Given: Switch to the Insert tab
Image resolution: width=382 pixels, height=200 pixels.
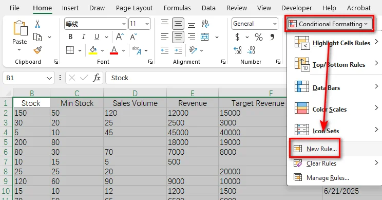Looking at the screenshot, I should point(70,8).
